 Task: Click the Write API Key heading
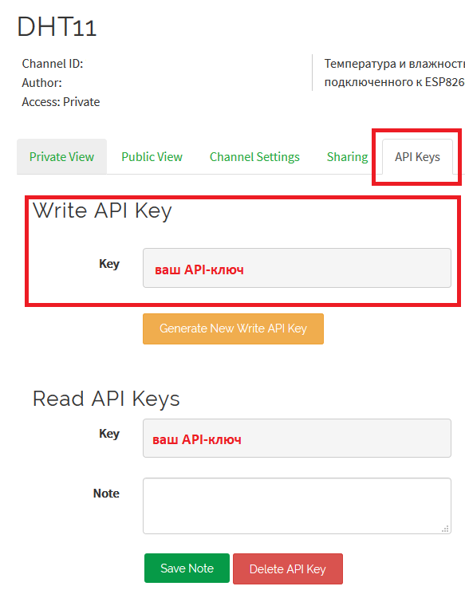tap(102, 210)
